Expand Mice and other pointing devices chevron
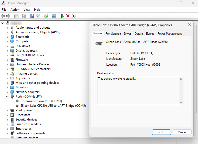Screen dimensions: 198x144 click(x=7, y=83)
